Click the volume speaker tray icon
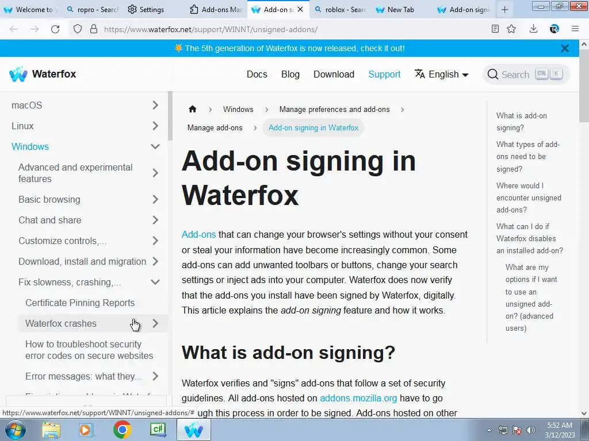589x441 pixels. tap(531, 430)
